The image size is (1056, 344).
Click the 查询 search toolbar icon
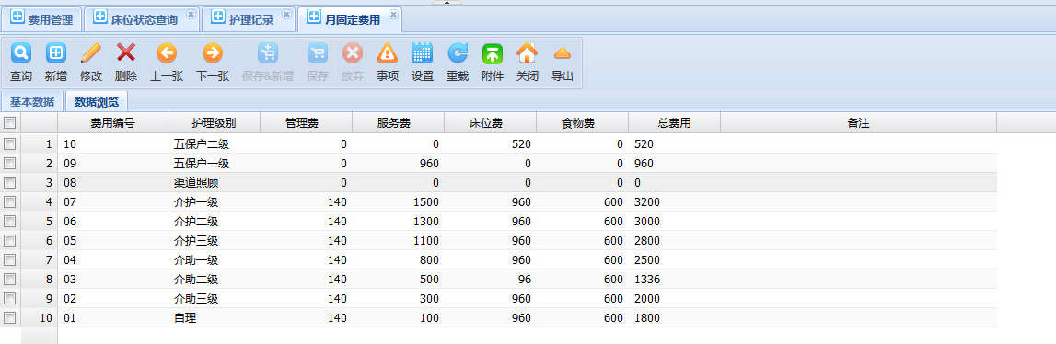tap(21, 52)
